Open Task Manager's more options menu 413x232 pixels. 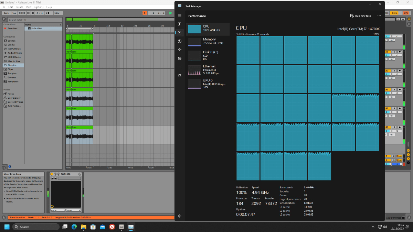tap(379, 16)
